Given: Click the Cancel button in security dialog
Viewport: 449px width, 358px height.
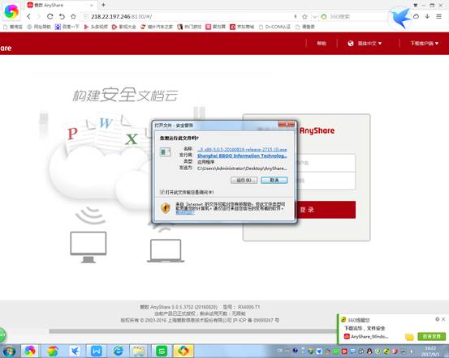Looking at the screenshot, I should 274,181.
